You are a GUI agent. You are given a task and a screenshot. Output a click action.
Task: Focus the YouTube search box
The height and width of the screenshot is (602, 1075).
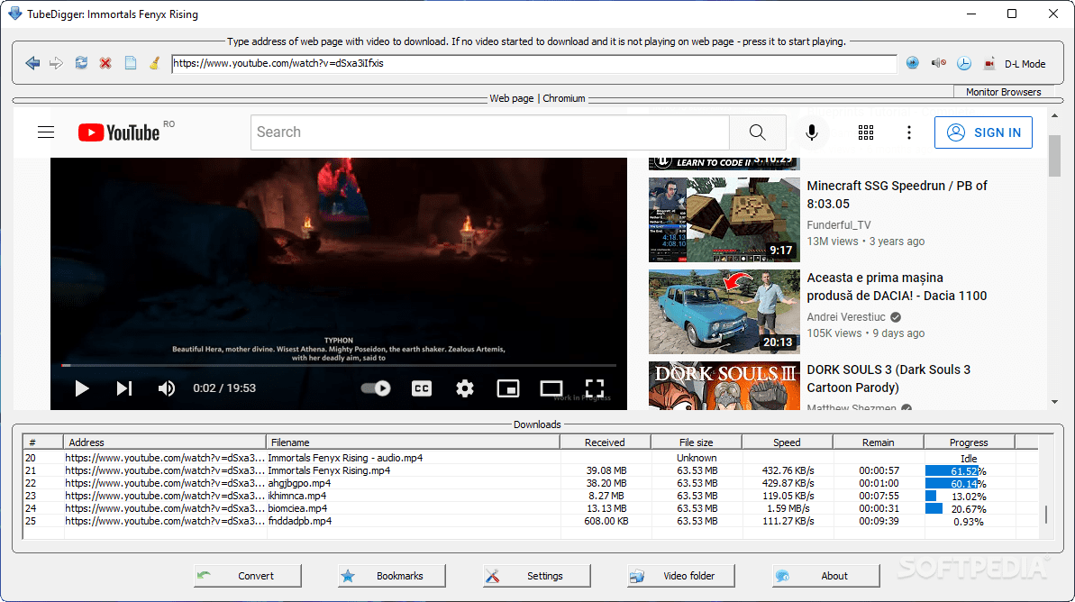(489, 132)
